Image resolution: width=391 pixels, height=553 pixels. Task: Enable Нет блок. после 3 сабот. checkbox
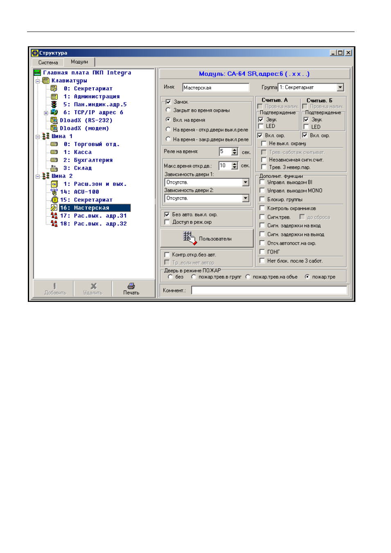262,261
